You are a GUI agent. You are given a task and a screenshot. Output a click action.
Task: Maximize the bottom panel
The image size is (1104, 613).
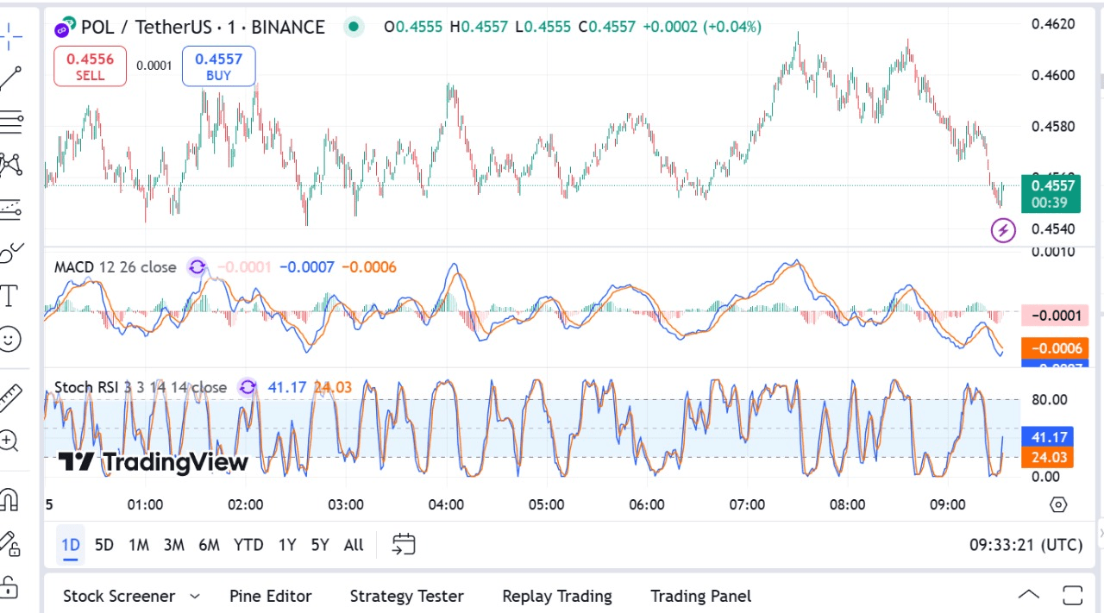pyautogui.click(x=1072, y=595)
